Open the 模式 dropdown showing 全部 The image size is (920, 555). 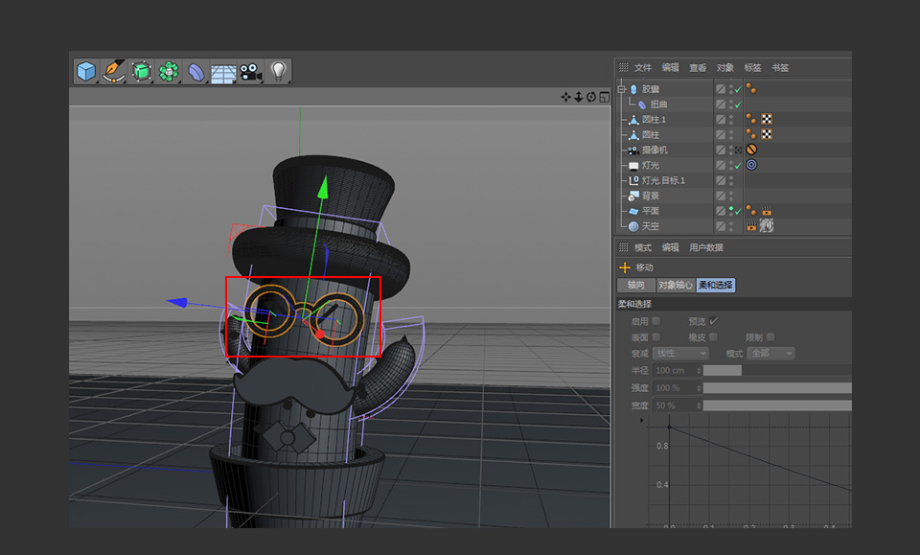click(768, 352)
